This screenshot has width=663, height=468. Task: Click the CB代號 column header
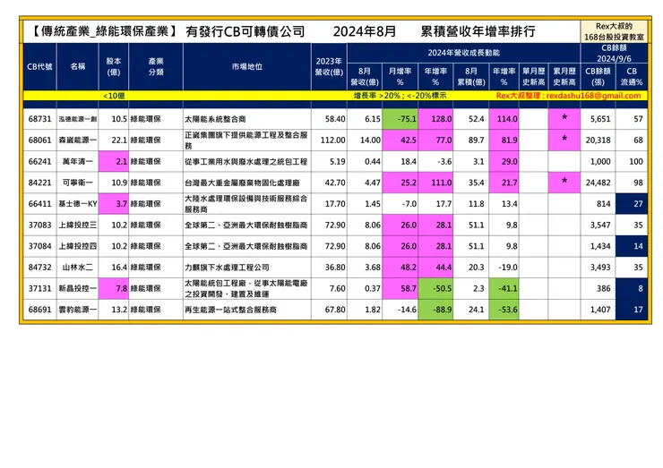pos(39,67)
